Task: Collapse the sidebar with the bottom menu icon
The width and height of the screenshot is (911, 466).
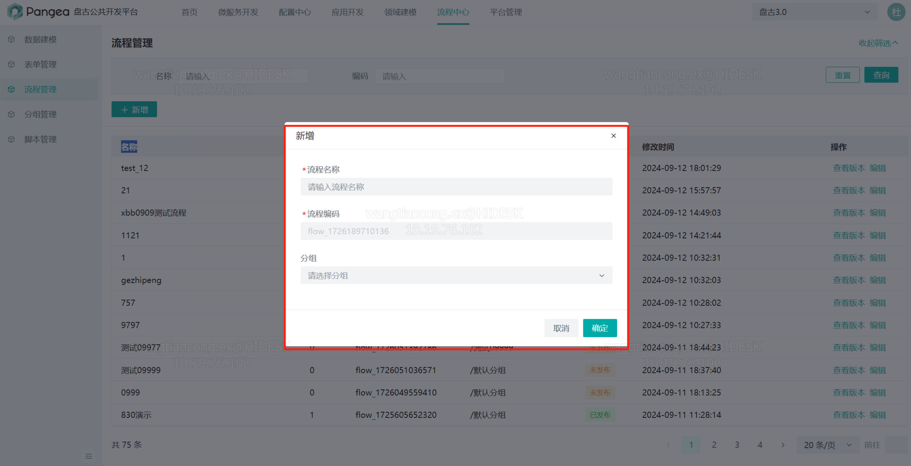Action: coord(89,456)
